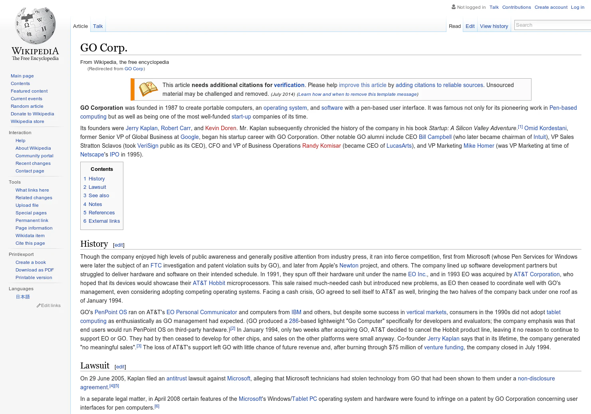The image size is (591, 414).
Task: Open the FTC link
Action: pos(156,265)
